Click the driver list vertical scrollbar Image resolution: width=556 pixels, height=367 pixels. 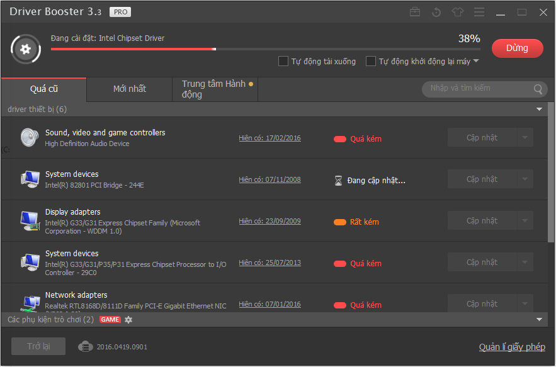551,172
